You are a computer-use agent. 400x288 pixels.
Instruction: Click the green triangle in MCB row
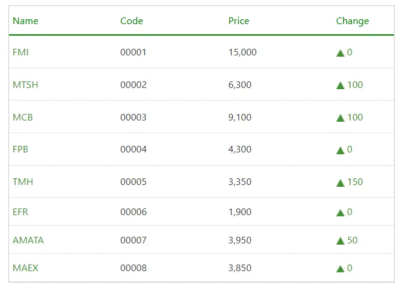[340, 118]
